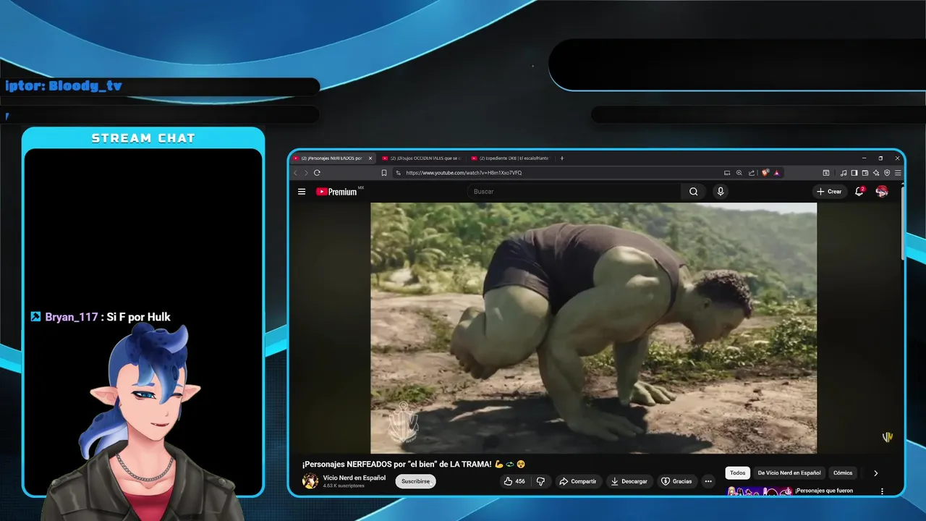Select 'De Vicio Nerd en Español' chip
The image size is (926, 521).
789,473
